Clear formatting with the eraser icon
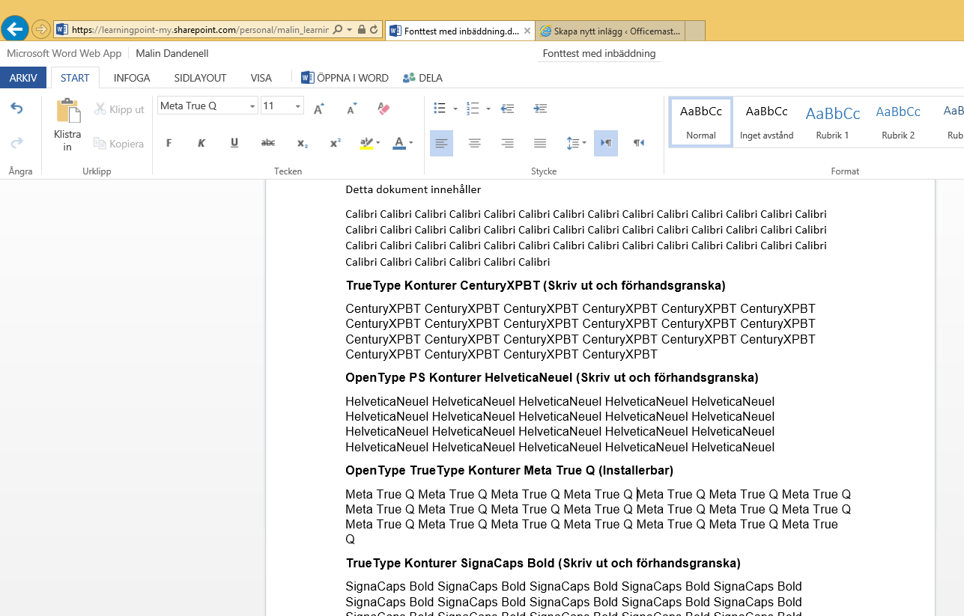The width and height of the screenshot is (964, 616). coord(384,109)
